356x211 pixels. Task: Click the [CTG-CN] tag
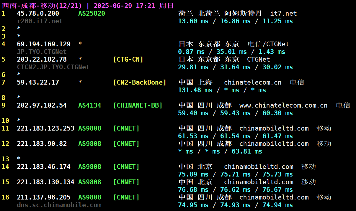[x=128, y=60]
